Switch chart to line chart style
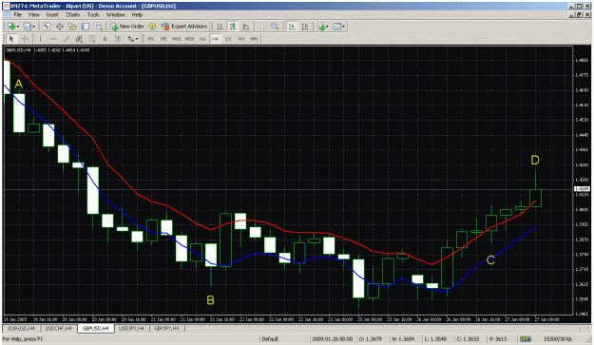The height and width of the screenshot is (345, 594). pyautogui.click(x=246, y=26)
